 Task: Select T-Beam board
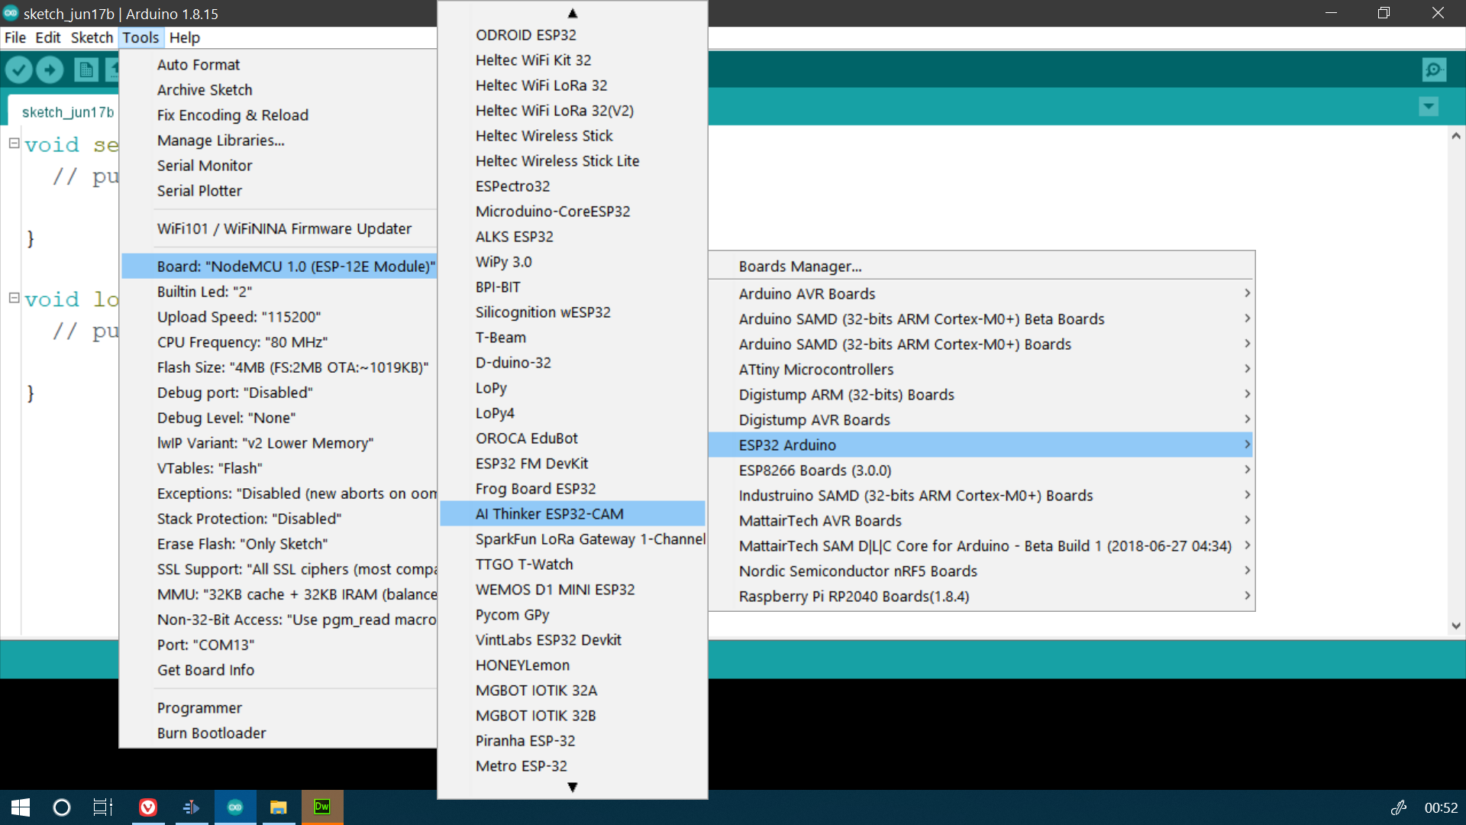573,338
